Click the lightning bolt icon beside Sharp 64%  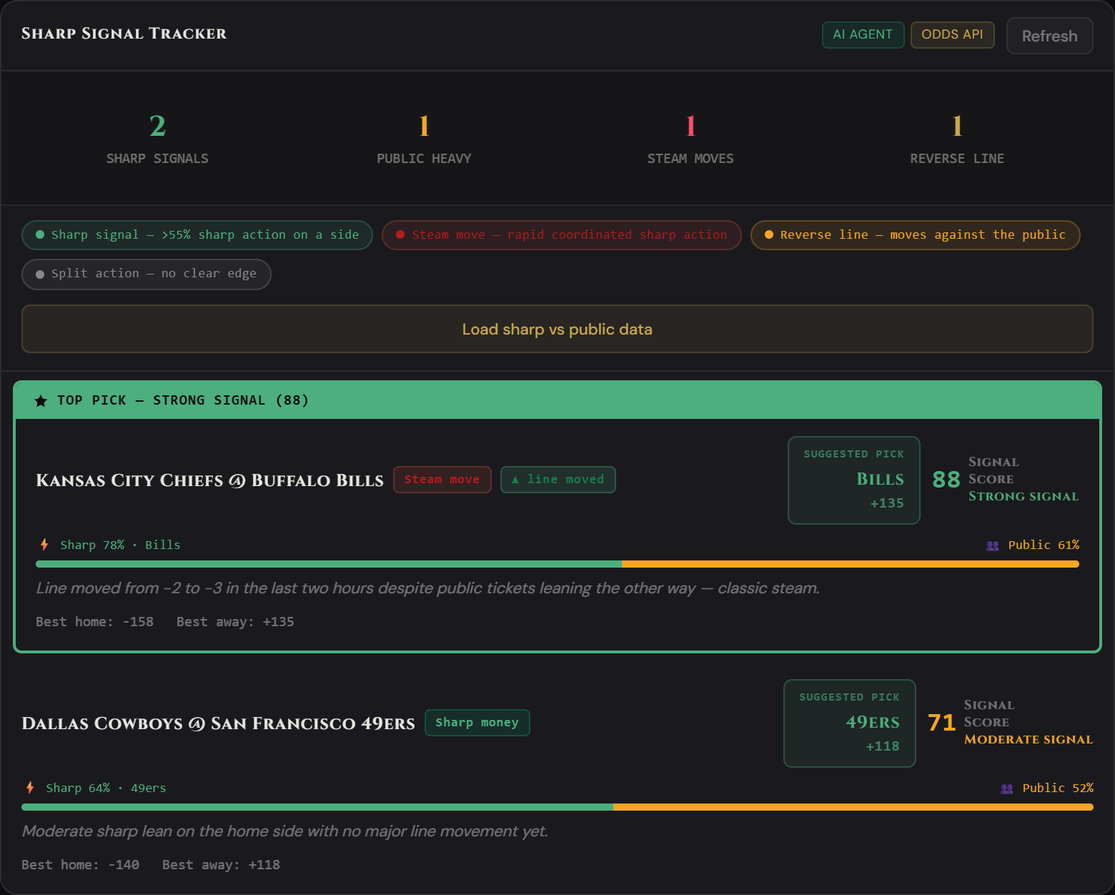coord(30,788)
